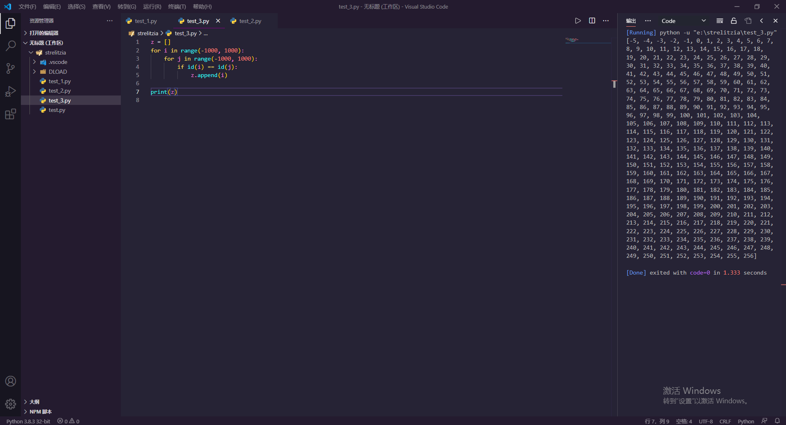The width and height of the screenshot is (786, 425).
Task: Open 帮助(H) menu
Action: pyautogui.click(x=202, y=7)
